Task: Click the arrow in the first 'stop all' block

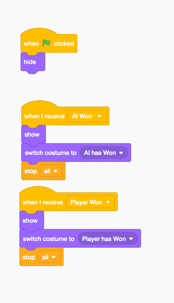Action: click(55, 171)
